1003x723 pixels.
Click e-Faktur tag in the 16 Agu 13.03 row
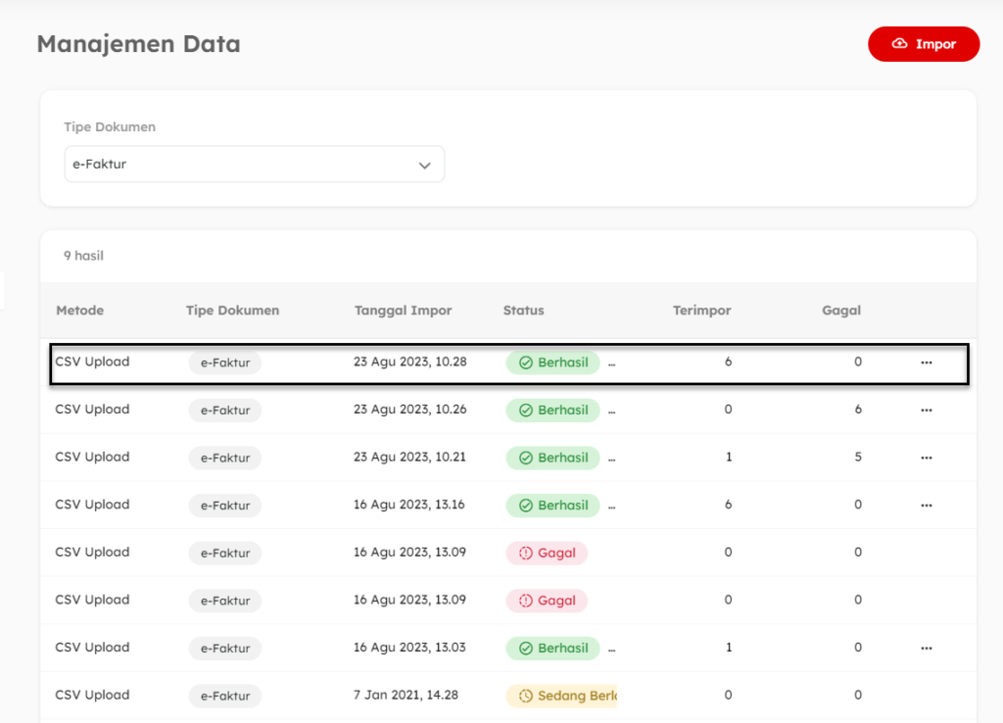pyautogui.click(x=225, y=649)
